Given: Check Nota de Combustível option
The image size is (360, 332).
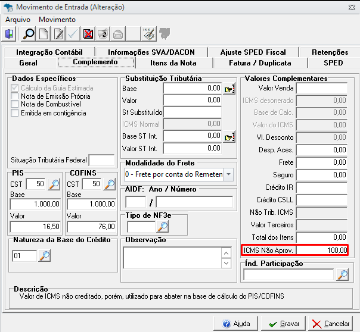Looking at the screenshot, I should tap(15, 104).
